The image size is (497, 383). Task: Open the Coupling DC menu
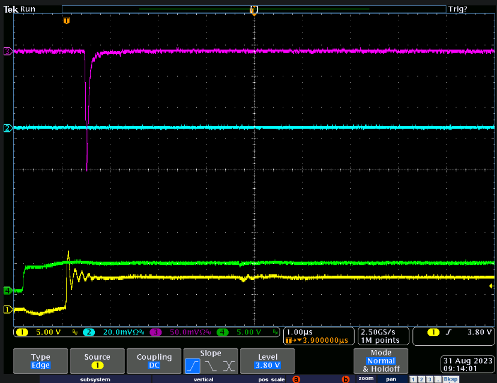[x=154, y=361]
